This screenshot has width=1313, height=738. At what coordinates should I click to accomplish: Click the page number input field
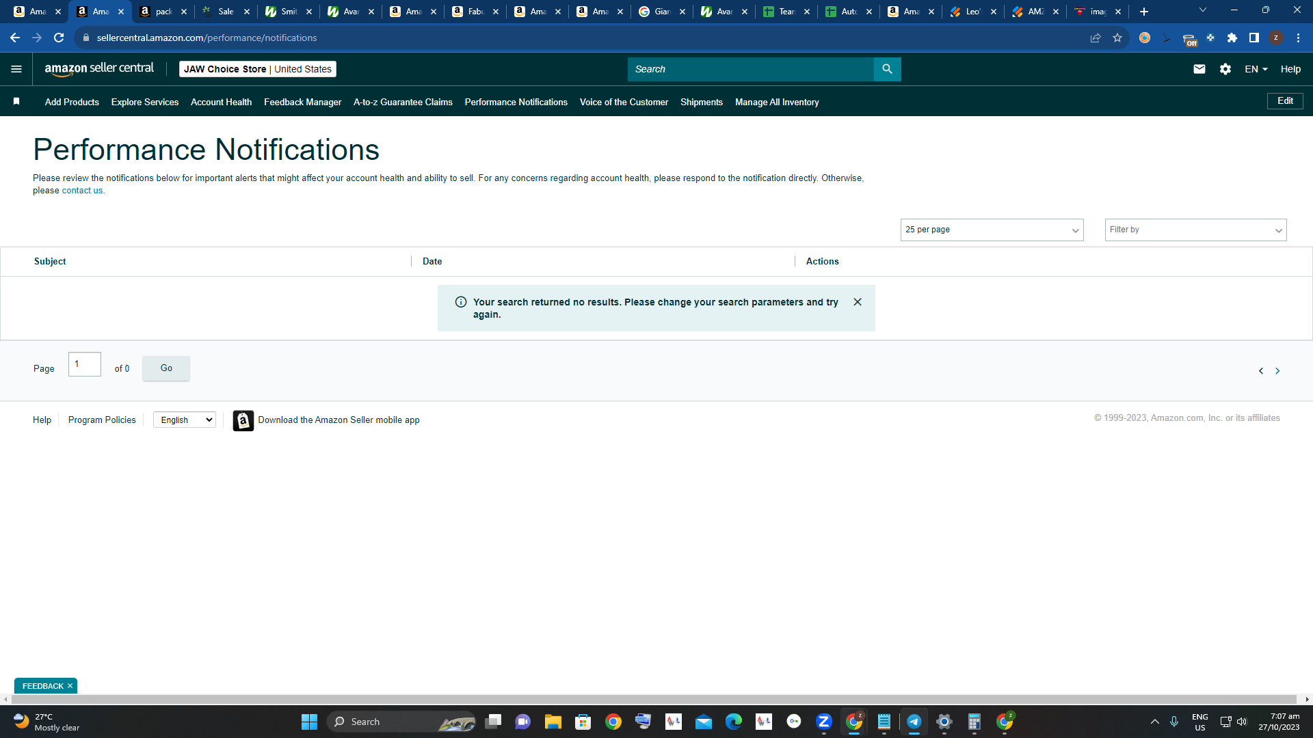[x=85, y=364]
